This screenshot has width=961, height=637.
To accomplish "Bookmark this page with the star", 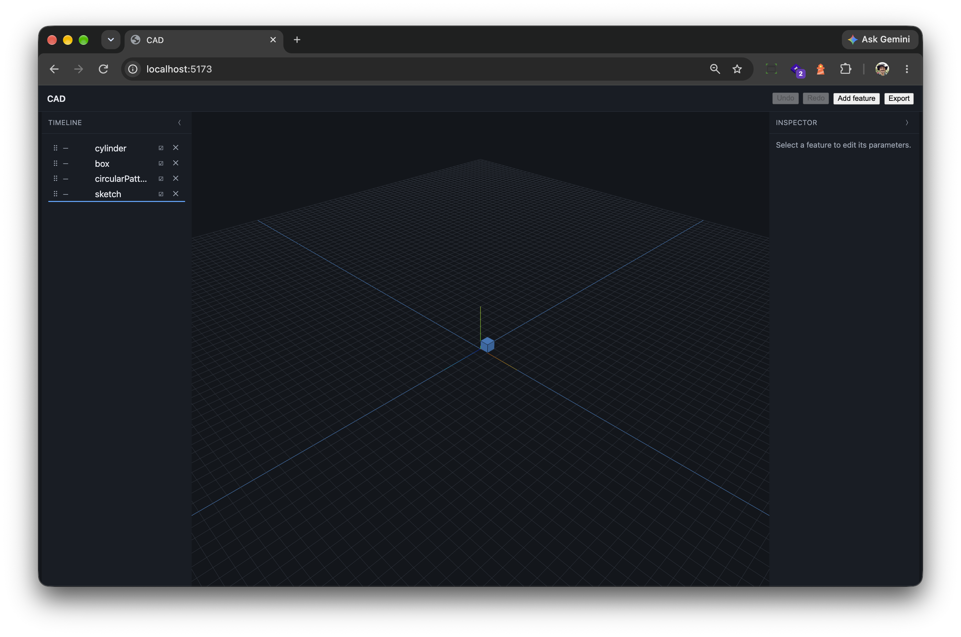I will tap(737, 69).
